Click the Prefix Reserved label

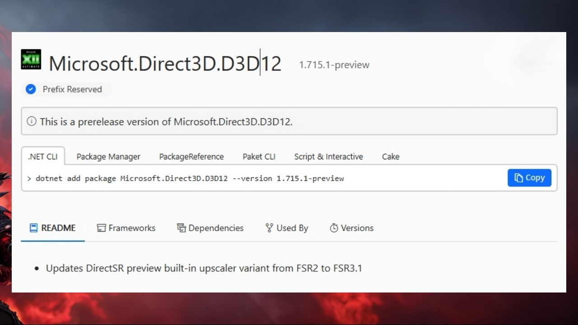coord(72,89)
